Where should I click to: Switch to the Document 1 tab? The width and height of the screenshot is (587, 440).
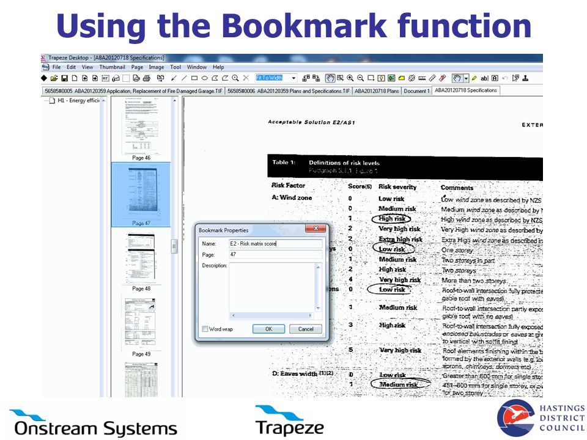(x=416, y=91)
